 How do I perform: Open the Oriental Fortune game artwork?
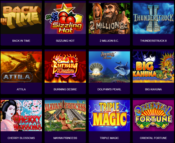pos(153,116)
